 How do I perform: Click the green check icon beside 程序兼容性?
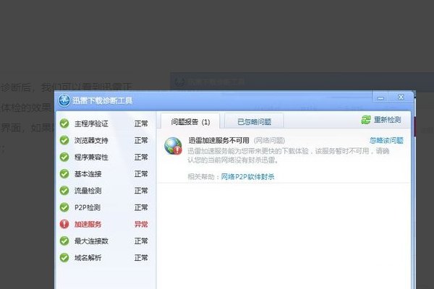pyautogui.click(x=64, y=157)
